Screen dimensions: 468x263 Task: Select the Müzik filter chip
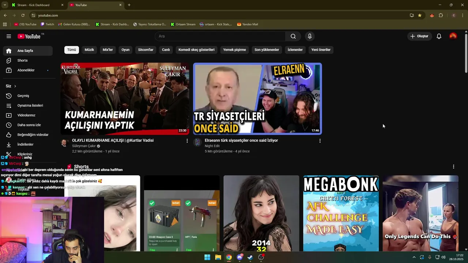pyautogui.click(x=89, y=50)
